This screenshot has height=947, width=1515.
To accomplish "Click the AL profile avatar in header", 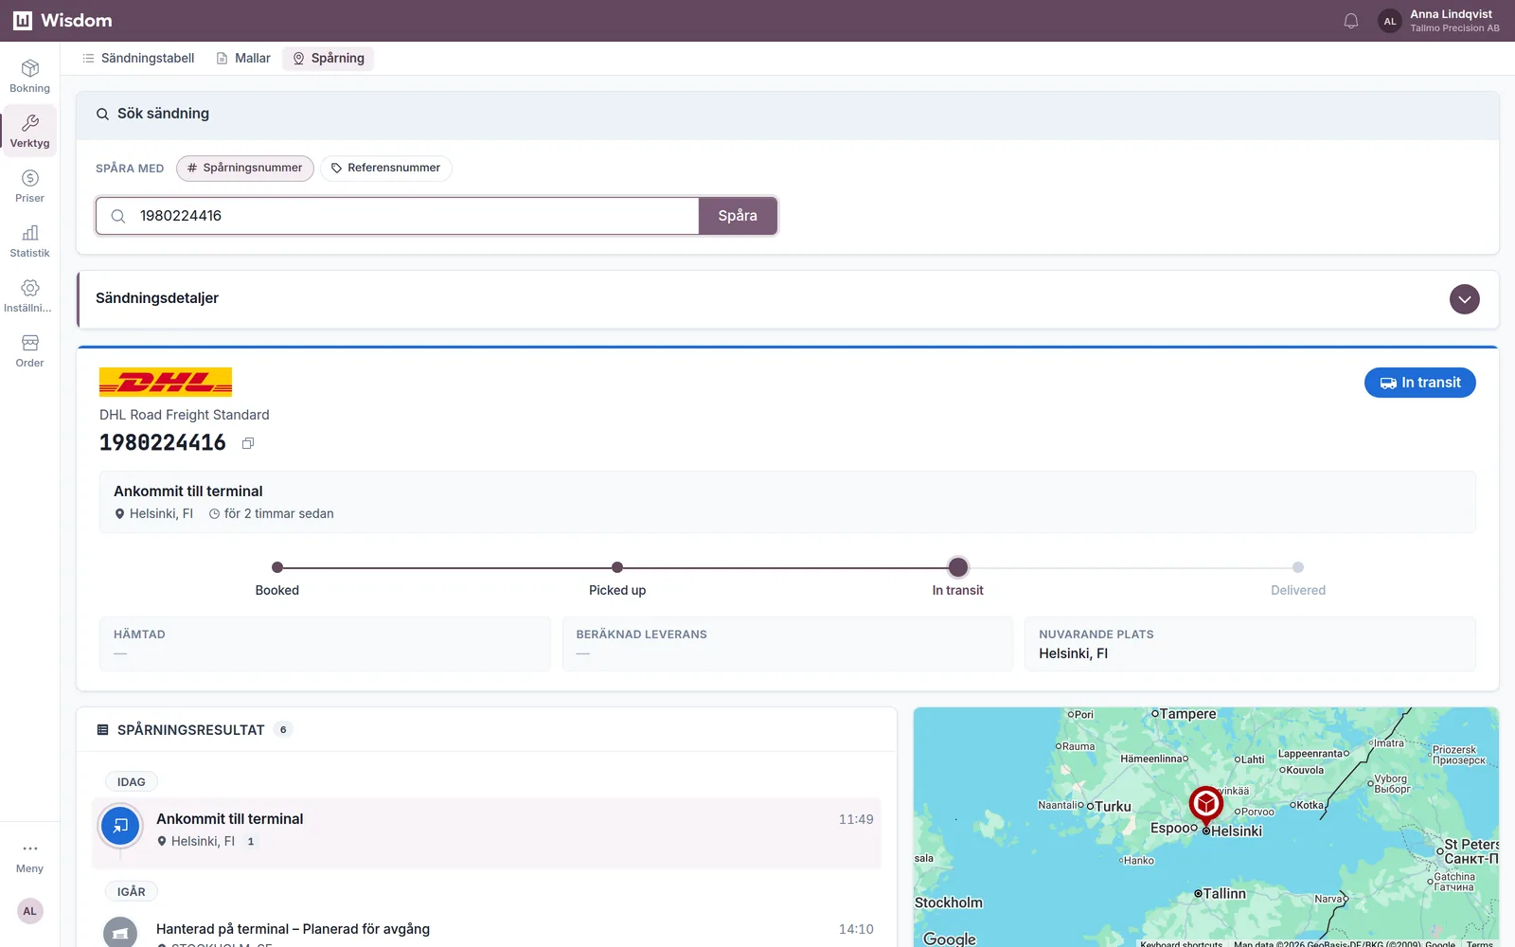I will tap(1389, 21).
